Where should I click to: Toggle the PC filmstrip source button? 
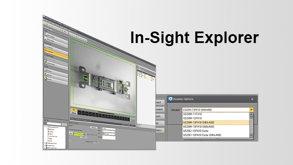click(74, 110)
